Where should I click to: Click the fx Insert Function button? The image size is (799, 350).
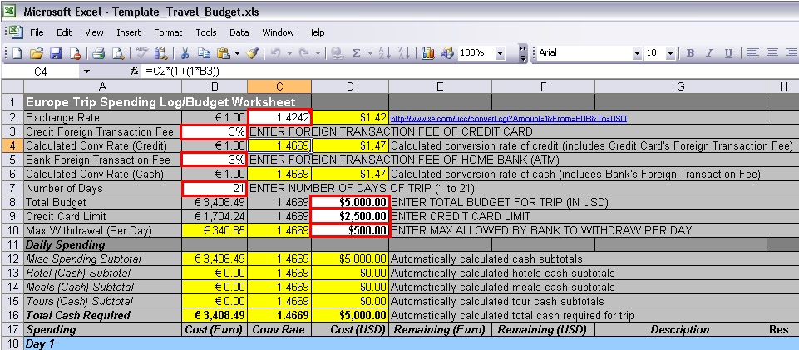pyautogui.click(x=135, y=71)
